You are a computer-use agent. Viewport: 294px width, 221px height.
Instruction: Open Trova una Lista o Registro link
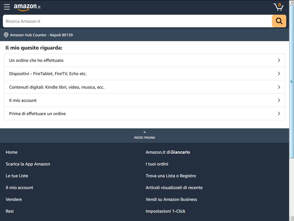(171, 176)
